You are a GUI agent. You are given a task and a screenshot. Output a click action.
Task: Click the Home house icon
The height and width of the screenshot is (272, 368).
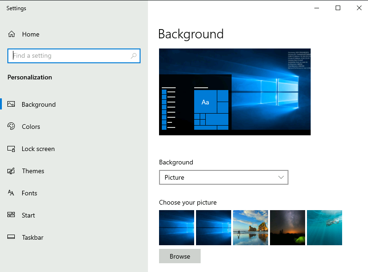tap(12, 34)
